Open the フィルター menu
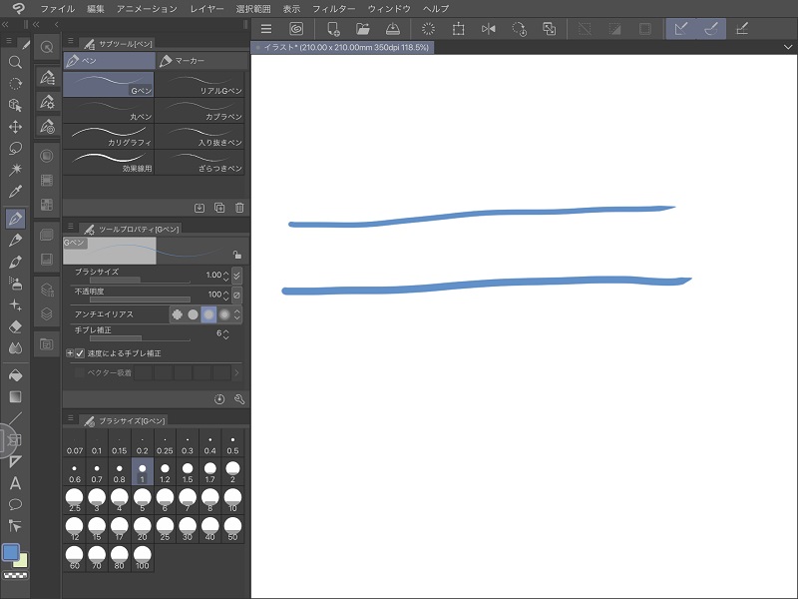 click(x=334, y=9)
